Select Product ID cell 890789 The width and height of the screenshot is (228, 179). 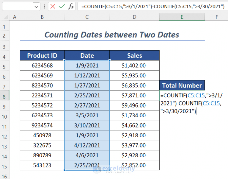pos(42,155)
